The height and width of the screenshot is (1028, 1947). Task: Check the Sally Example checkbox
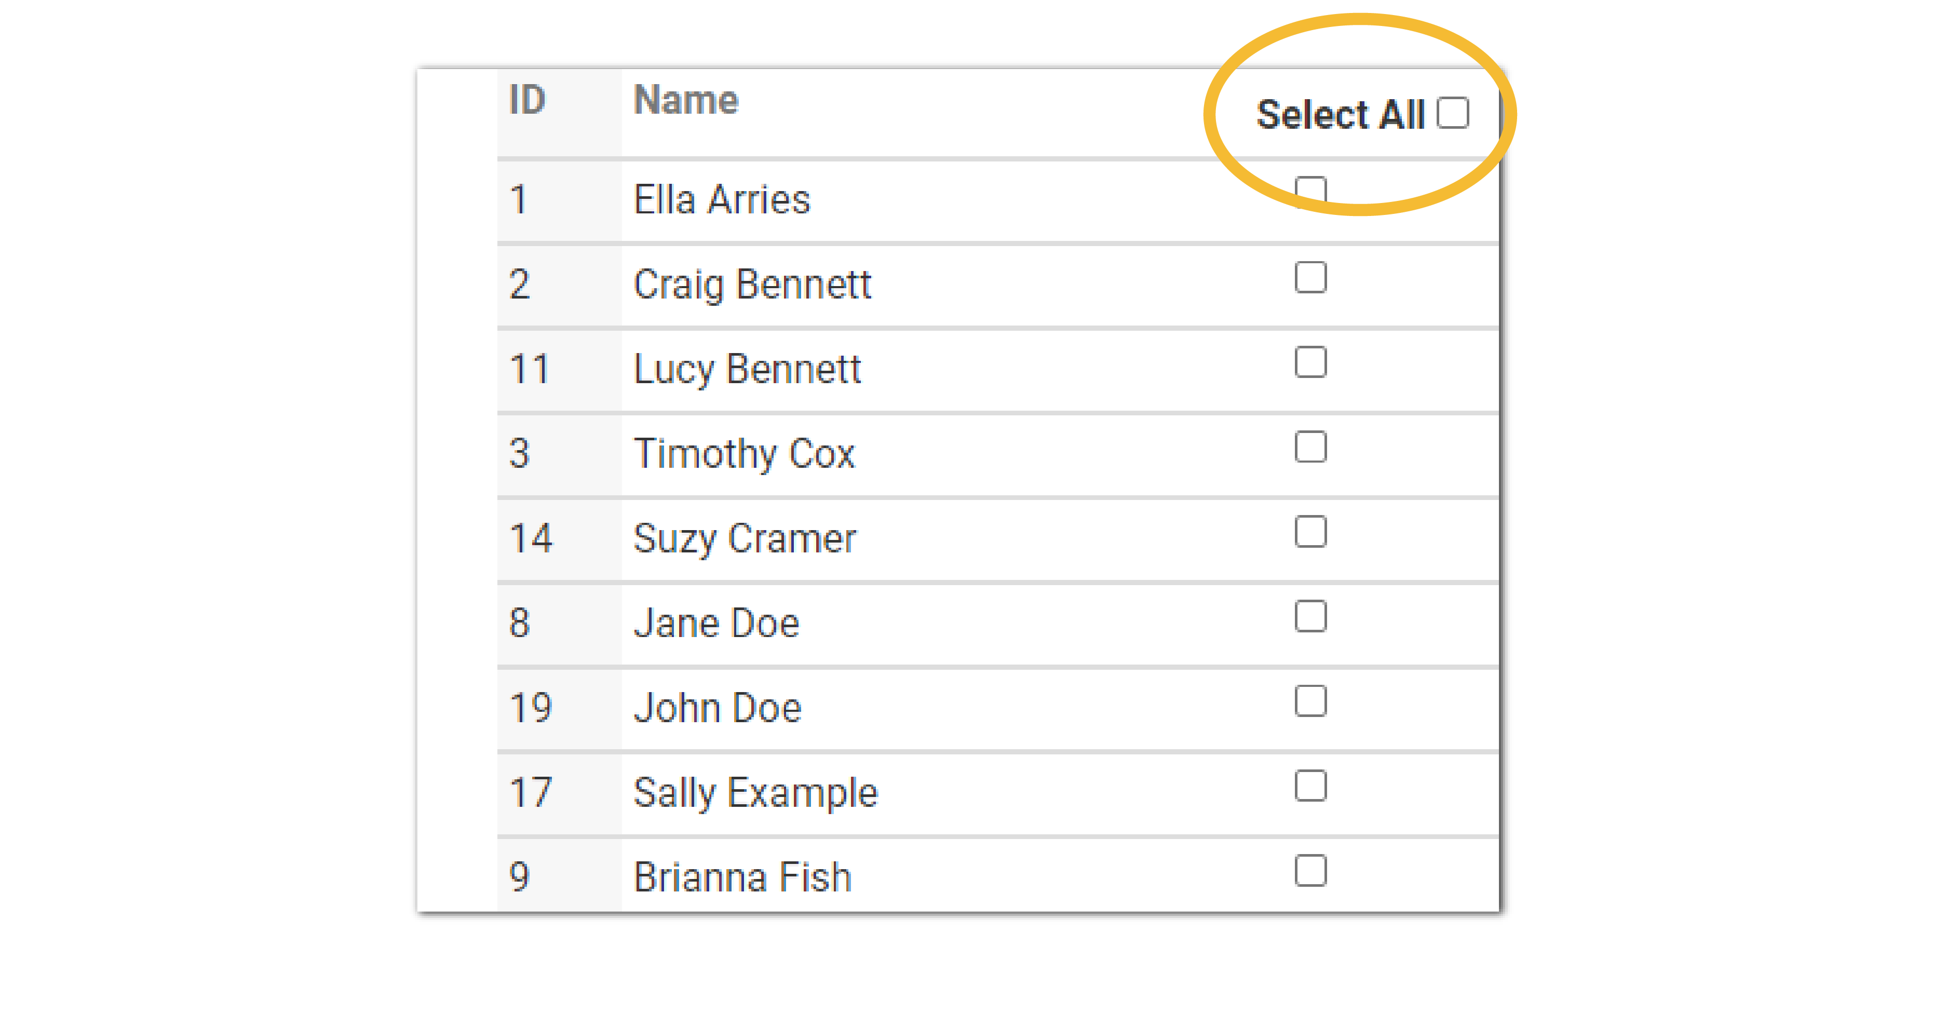[x=1310, y=786]
